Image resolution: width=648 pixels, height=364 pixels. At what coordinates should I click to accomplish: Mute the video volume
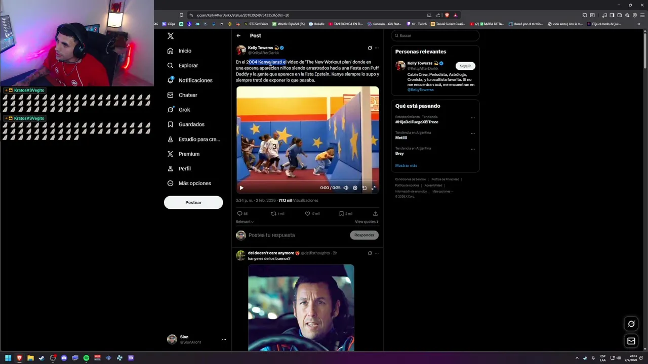pos(346,188)
